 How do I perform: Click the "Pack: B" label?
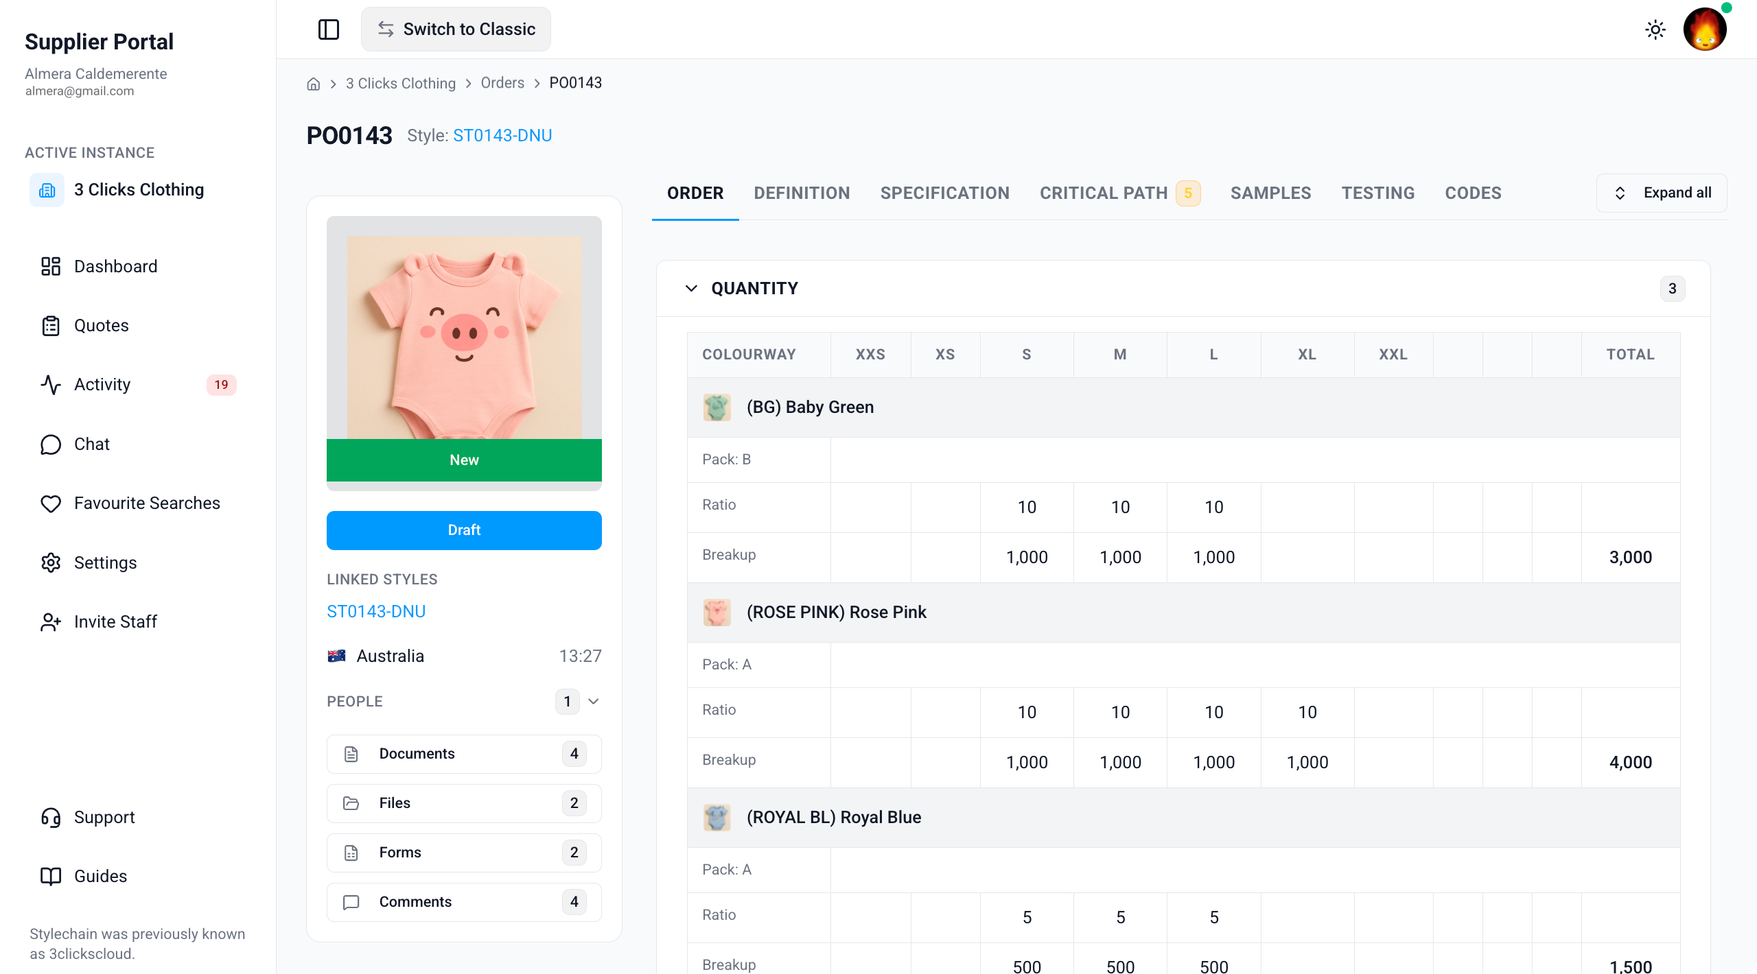coord(726,460)
